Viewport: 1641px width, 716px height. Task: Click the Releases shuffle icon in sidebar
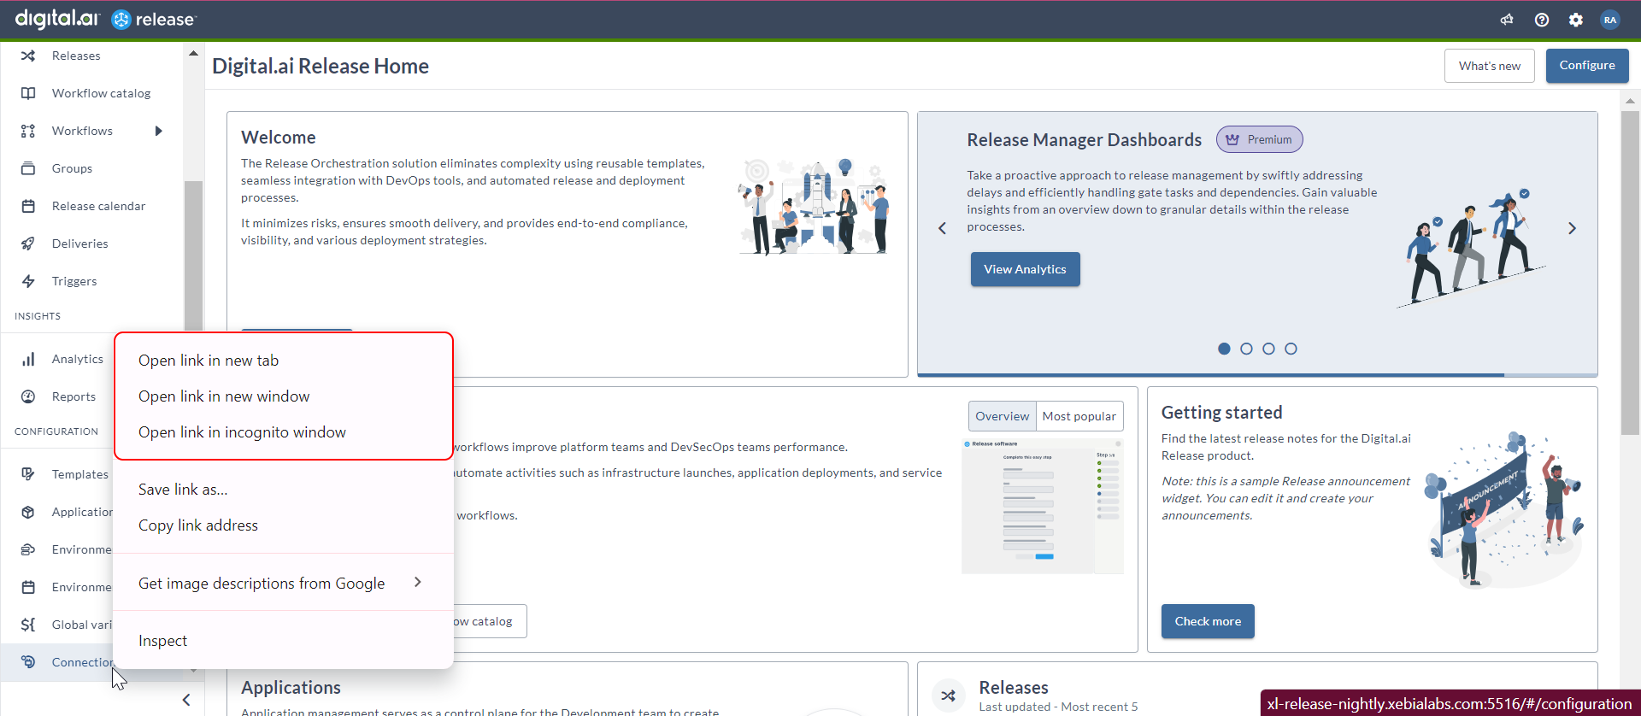(x=28, y=56)
